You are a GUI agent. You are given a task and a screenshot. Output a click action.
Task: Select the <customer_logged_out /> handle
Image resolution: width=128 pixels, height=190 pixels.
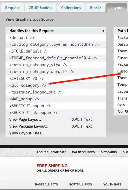[56, 92]
